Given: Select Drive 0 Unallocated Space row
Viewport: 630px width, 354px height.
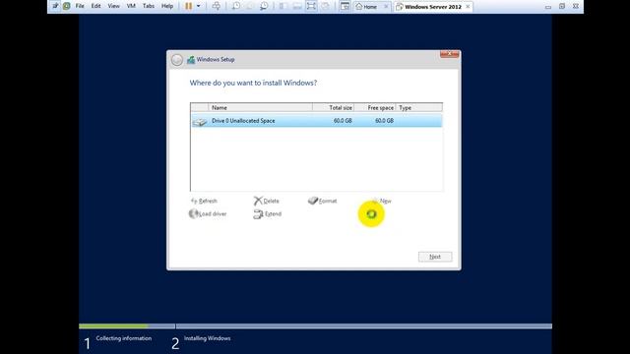Looking at the screenshot, I should (x=317, y=121).
